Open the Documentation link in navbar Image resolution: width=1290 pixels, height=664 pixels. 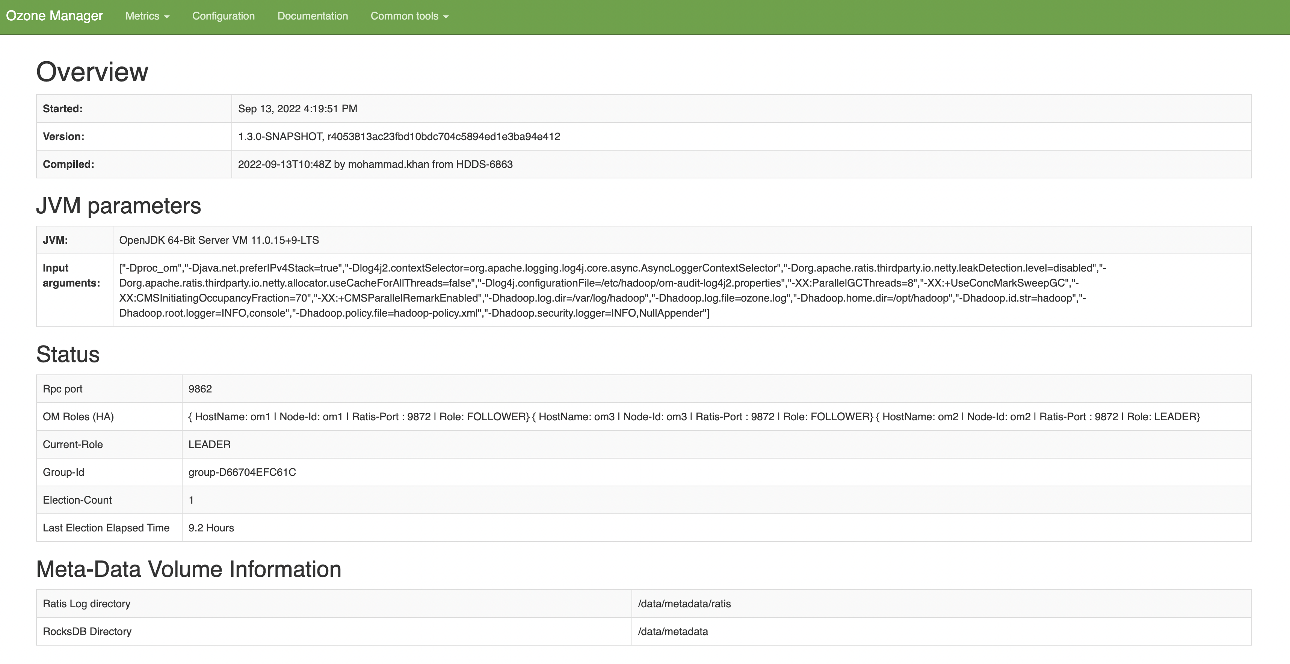(x=313, y=16)
